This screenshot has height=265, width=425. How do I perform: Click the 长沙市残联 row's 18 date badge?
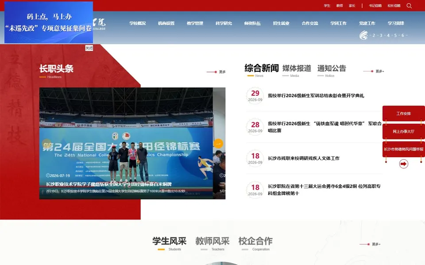point(255,159)
